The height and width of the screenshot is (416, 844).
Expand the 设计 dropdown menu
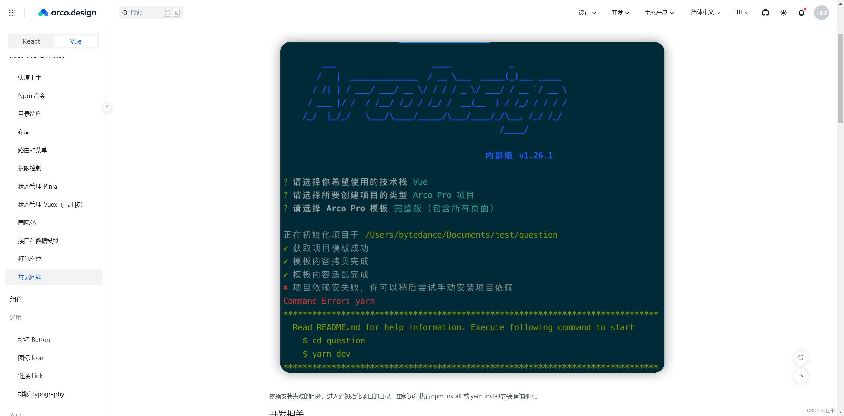[x=587, y=13]
